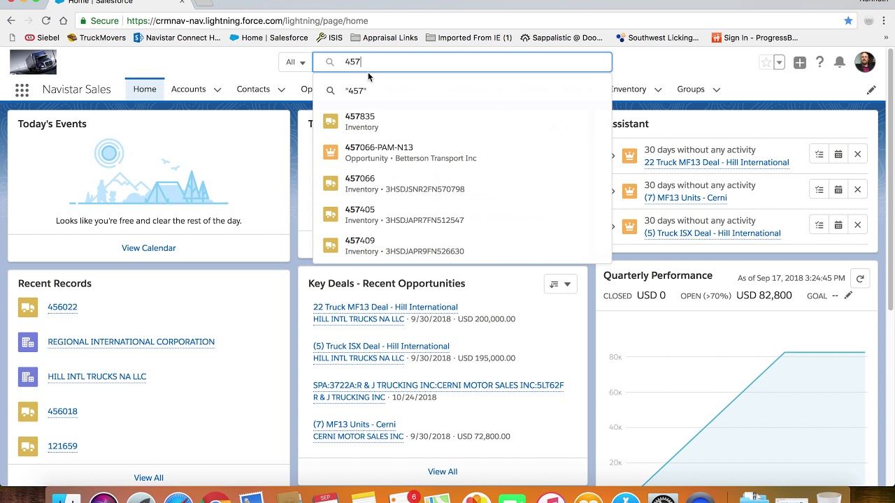Expand the Inventory tab dropdown chevron

coord(659,89)
